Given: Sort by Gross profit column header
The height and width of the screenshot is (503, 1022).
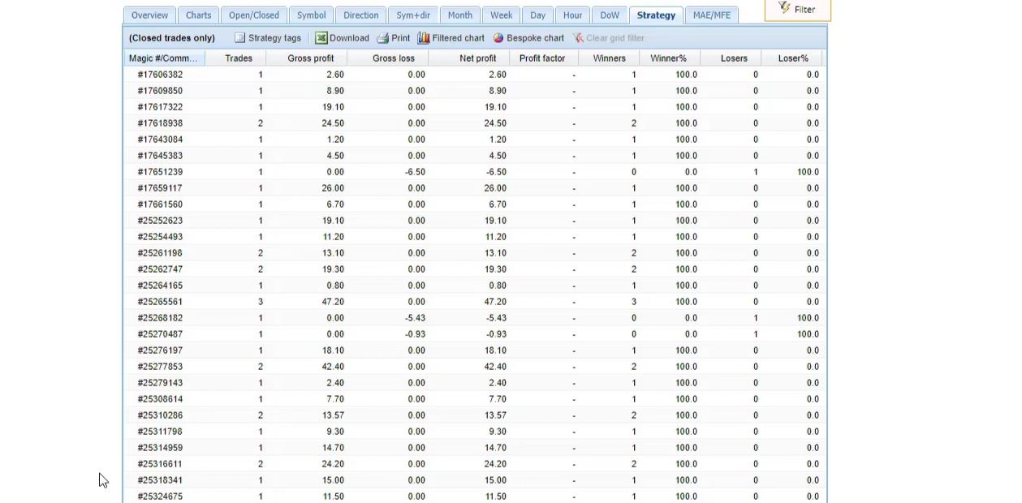Looking at the screenshot, I should 310,58.
